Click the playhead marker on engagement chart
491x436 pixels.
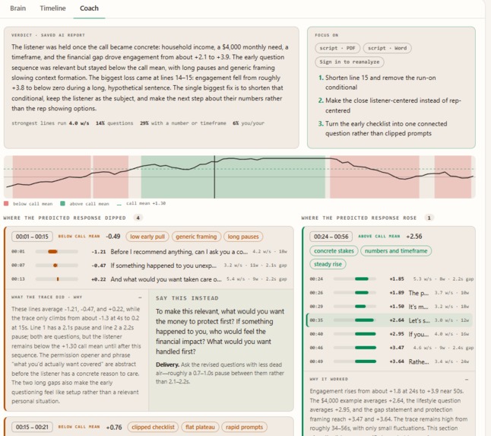coord(214,177)
